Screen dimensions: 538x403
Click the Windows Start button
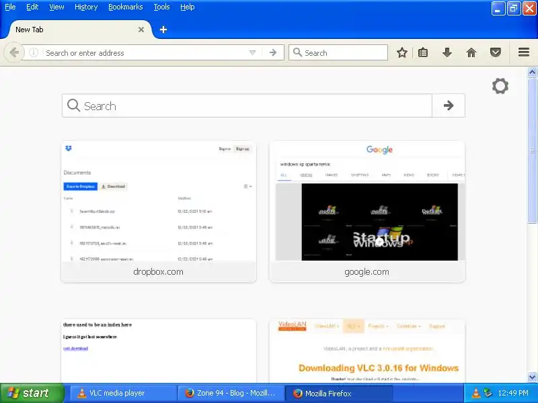click(x=32, y=393)
